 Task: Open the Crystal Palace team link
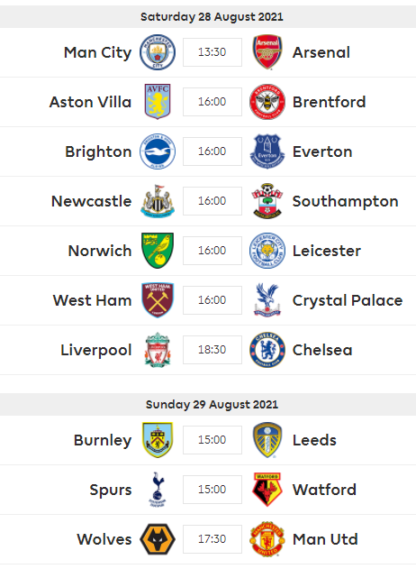pyautogui.click(x=348, y=301)
